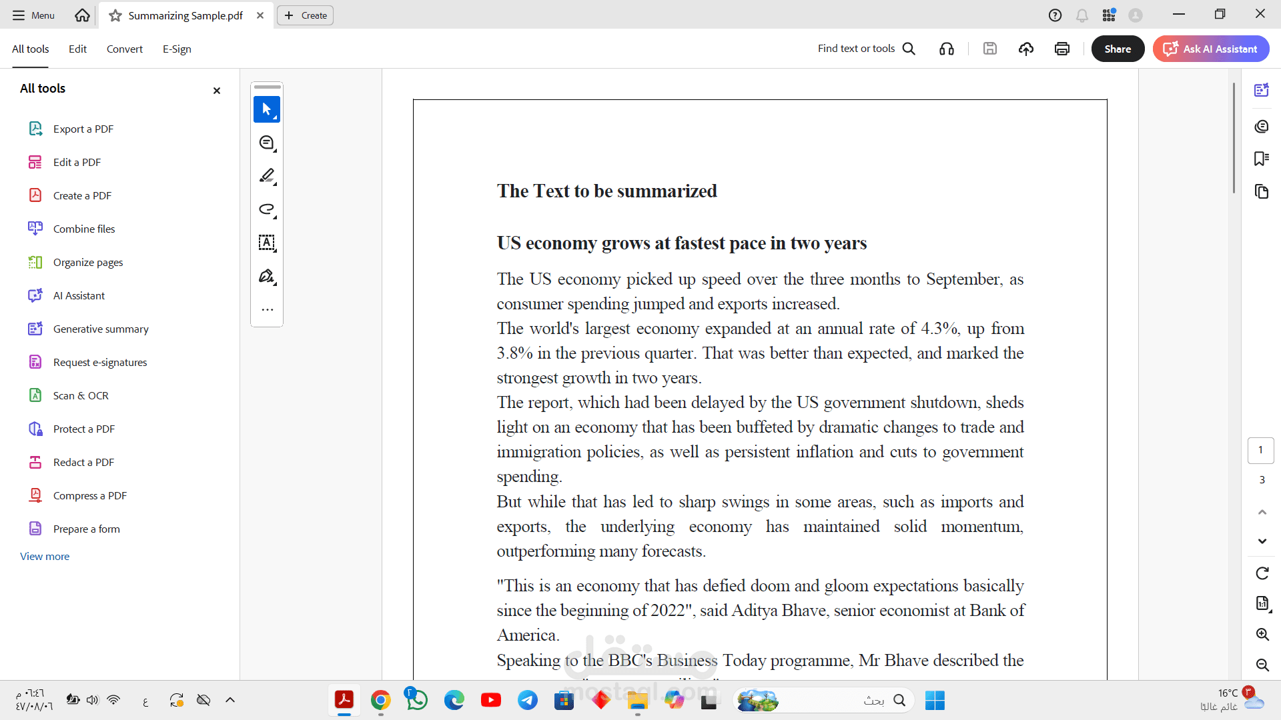This screenshot has height=720, width=1281.
Task: Open Generative summary tool
Action: (101, 329)
